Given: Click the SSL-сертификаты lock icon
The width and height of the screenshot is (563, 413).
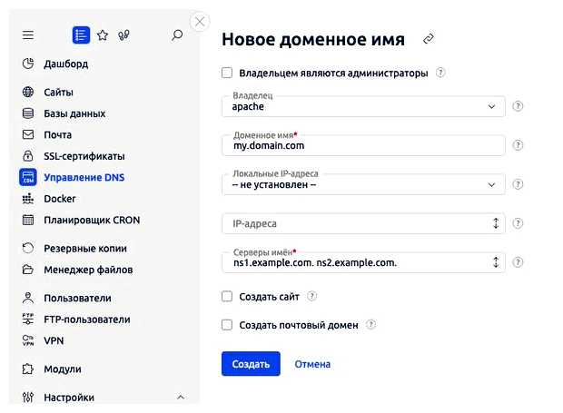Looking at the screenshot, I should coord(28,156).
